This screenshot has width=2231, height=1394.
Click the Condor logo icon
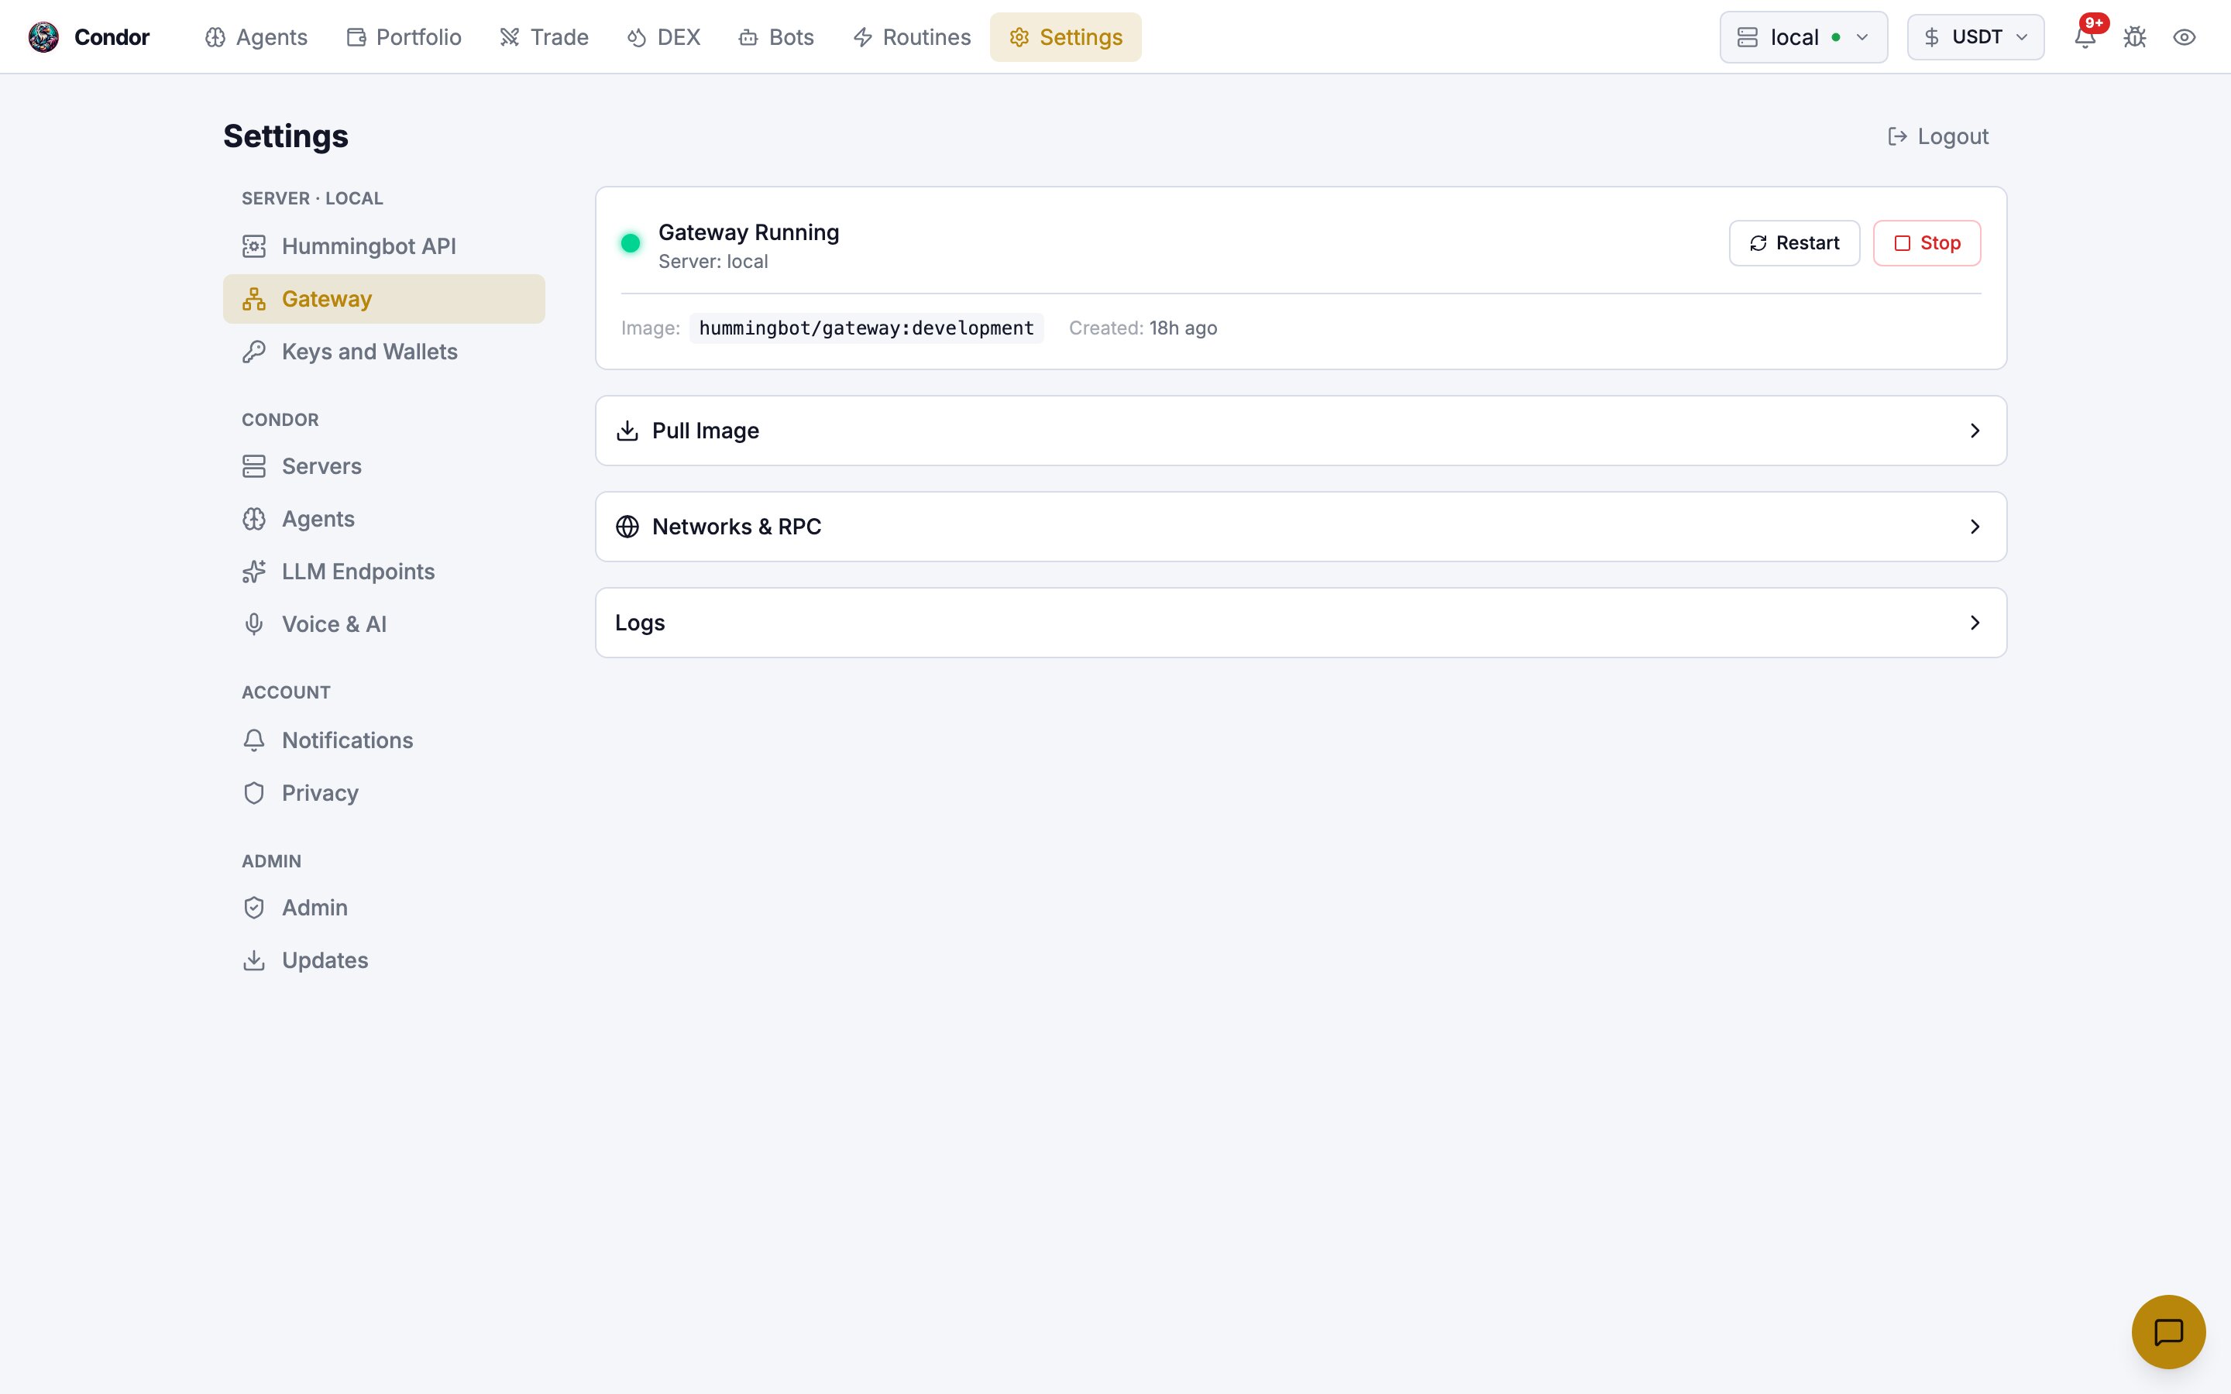click(43, 37)
